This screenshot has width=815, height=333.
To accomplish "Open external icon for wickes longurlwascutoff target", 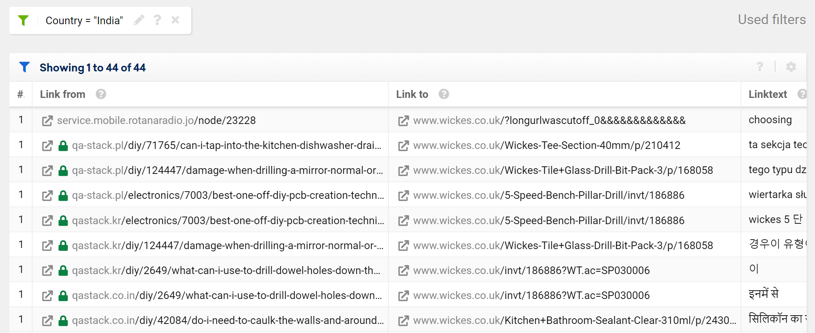I will click(x=404, y=121).
